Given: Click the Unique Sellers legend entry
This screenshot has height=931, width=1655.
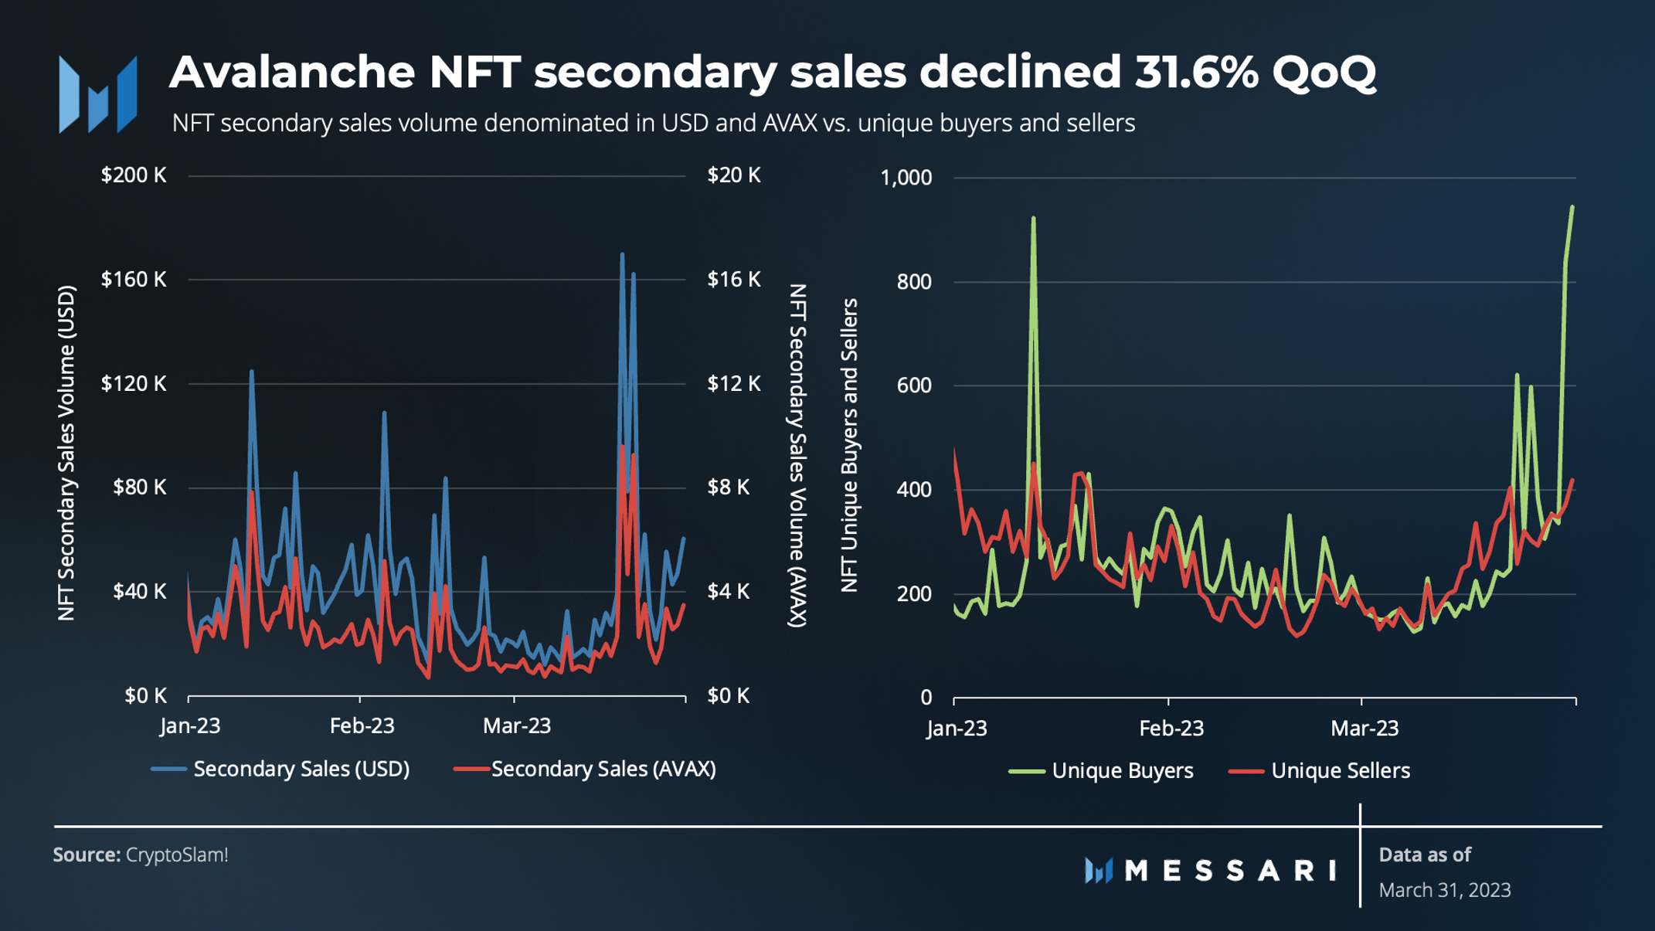Looking at the screenshot, I should coord(1320,770).
